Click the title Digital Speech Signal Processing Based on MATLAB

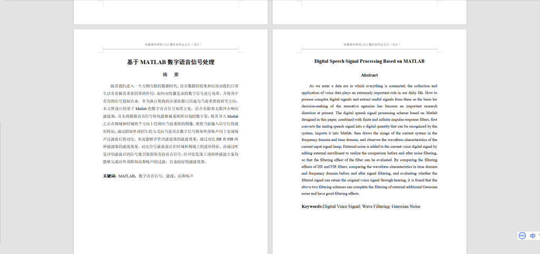pos(369,62)
